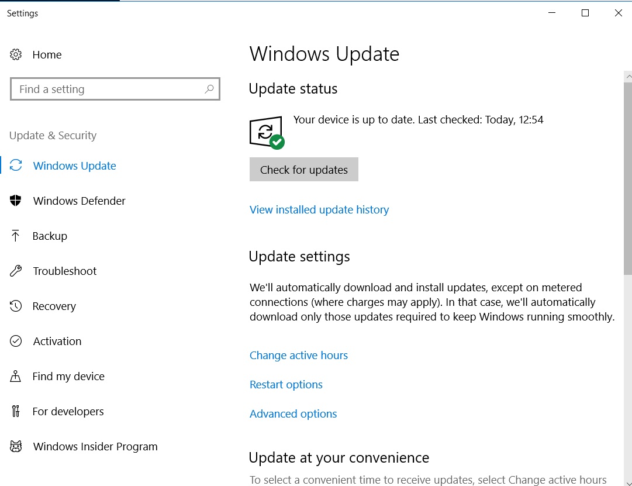
Task: Close the Settings window
Action: pyautogui.click(x=619, y=13)
